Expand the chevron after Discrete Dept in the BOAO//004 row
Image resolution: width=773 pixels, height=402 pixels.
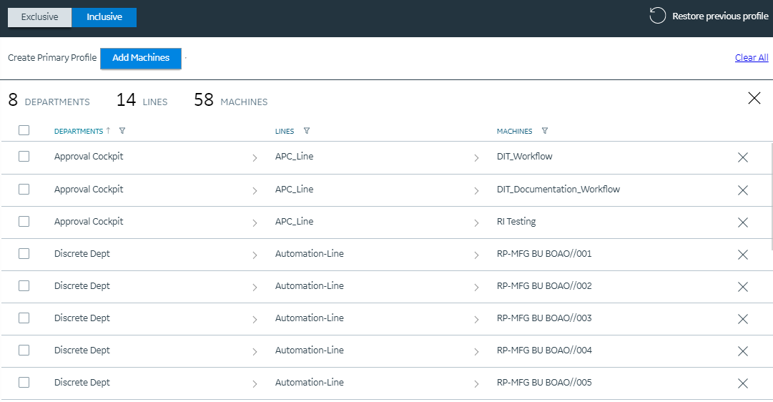(x=255, y=352)
